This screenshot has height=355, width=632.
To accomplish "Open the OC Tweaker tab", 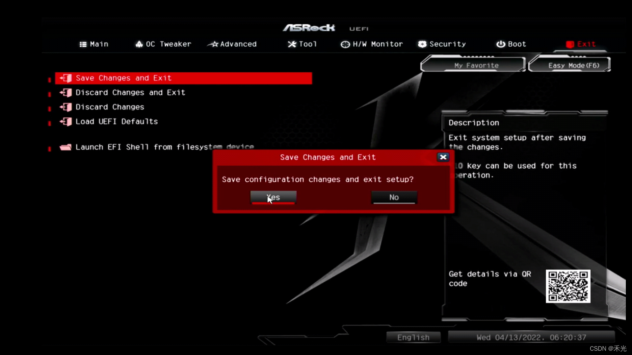I will [164, 44].
